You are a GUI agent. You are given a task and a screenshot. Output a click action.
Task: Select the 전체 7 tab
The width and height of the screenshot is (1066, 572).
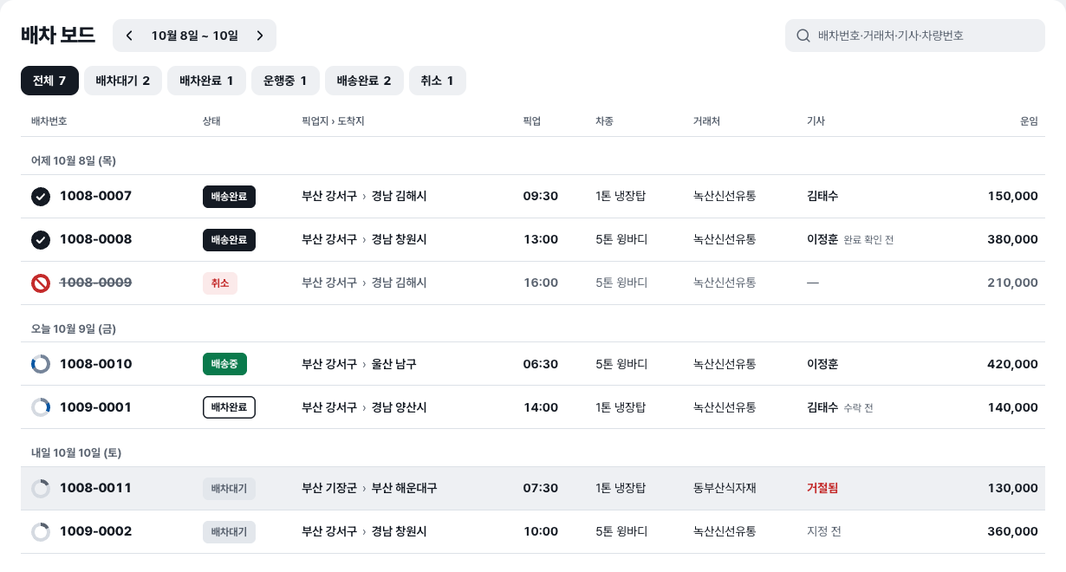(x=49, y=81)
